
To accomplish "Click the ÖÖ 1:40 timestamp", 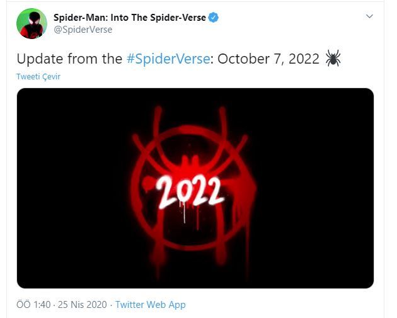I will [x=33, y=305].
